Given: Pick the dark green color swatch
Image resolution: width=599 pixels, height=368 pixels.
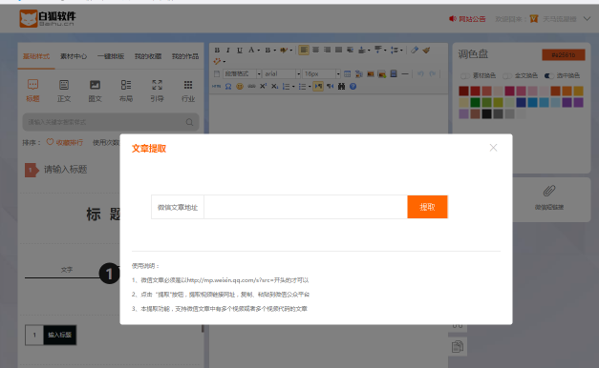Looking at the screenshot, I should tap(475, 102).
